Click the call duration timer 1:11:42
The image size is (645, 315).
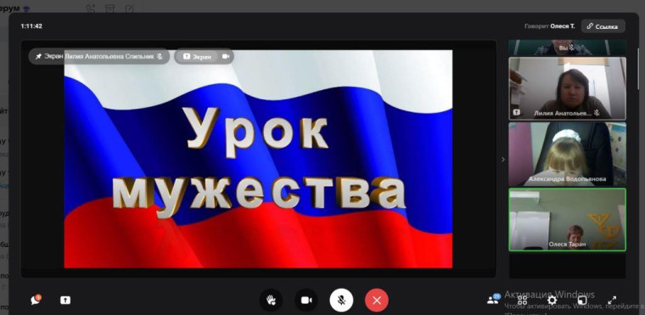pos(31,26)
